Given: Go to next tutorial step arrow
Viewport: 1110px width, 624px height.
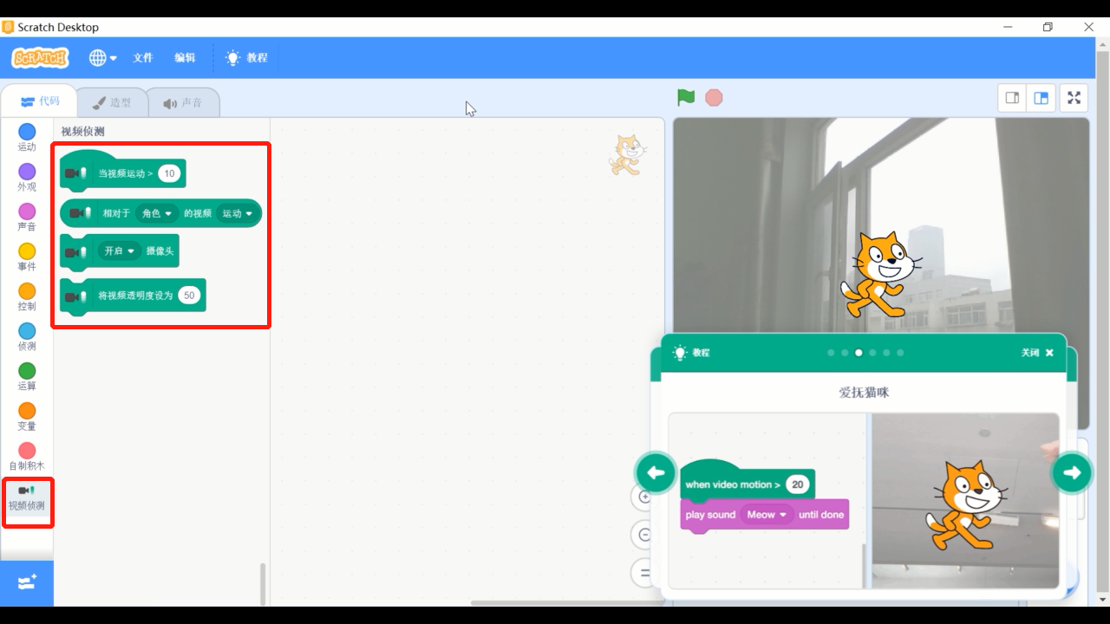Looking at the screenshot, I should [1072, 472].
